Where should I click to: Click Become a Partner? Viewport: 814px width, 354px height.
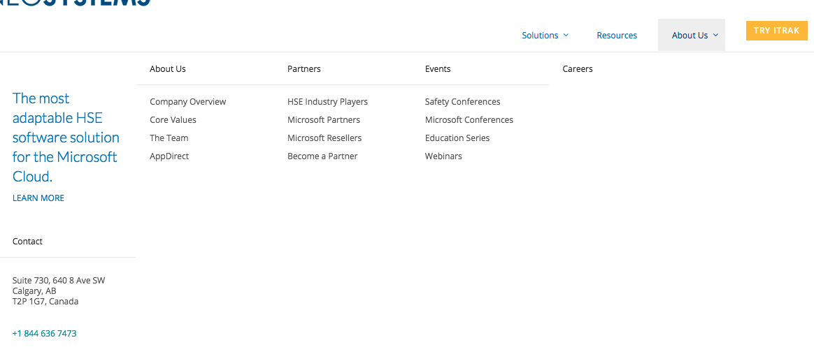pos(322,156)
